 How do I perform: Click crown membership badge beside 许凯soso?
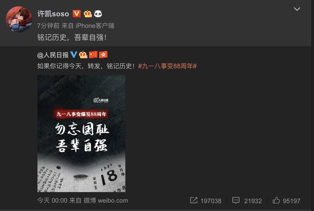[x=87, y=14]
